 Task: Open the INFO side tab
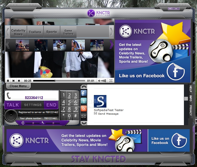(190, 98)
